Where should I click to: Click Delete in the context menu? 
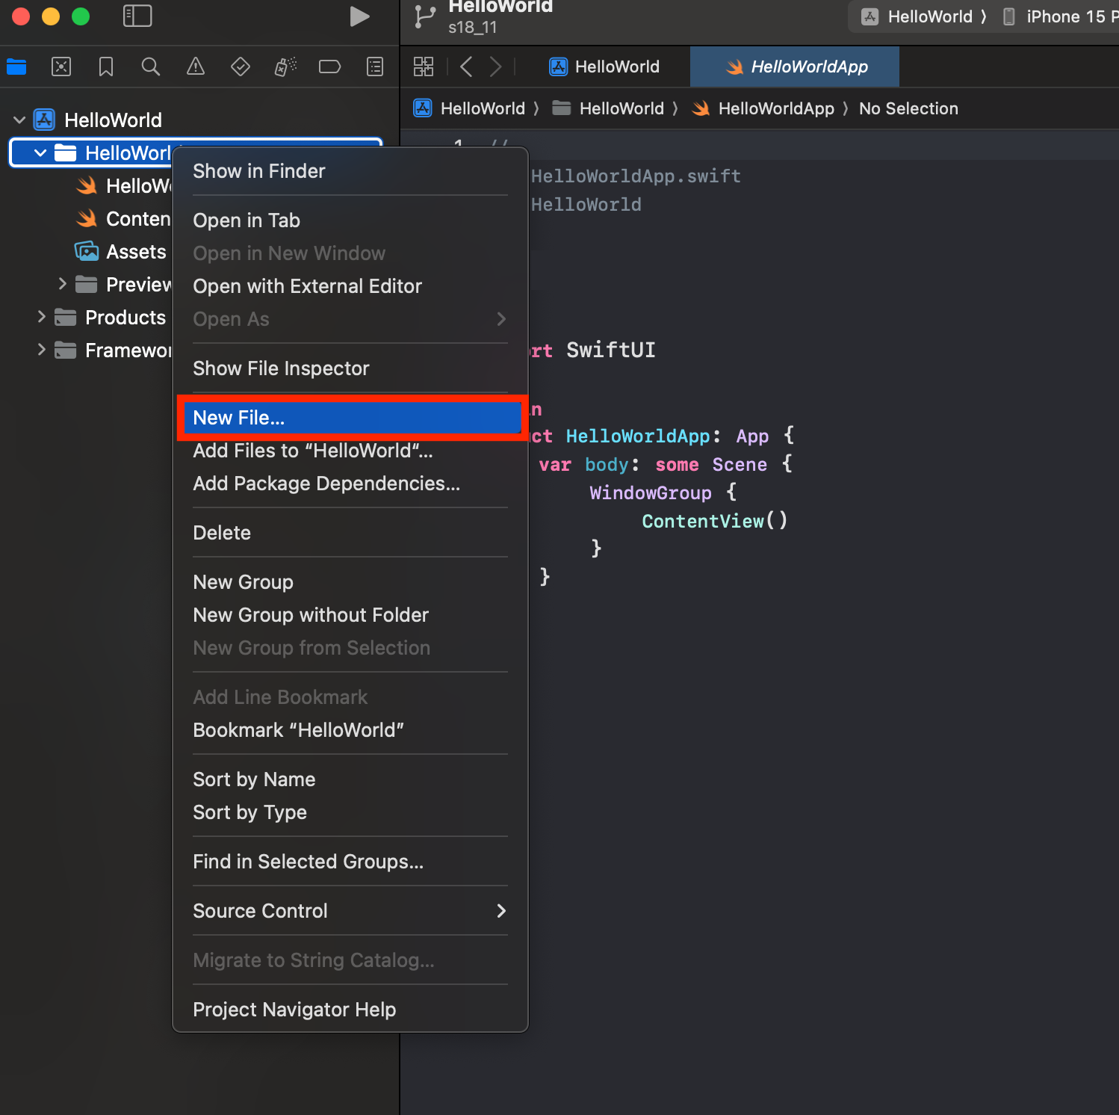[x=222, y=533]
